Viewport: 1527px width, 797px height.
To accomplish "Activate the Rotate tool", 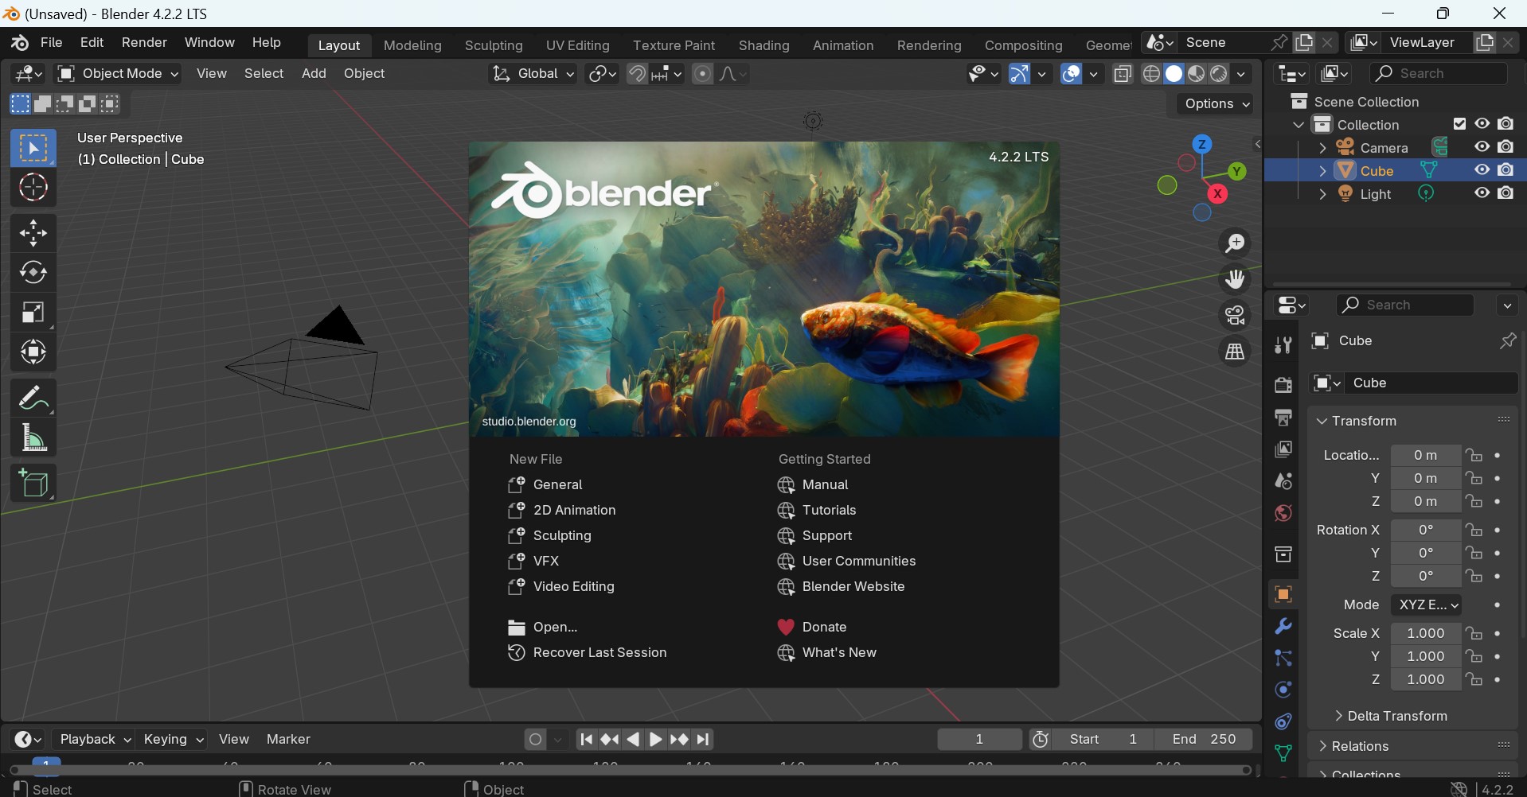I will pos(33,274).
